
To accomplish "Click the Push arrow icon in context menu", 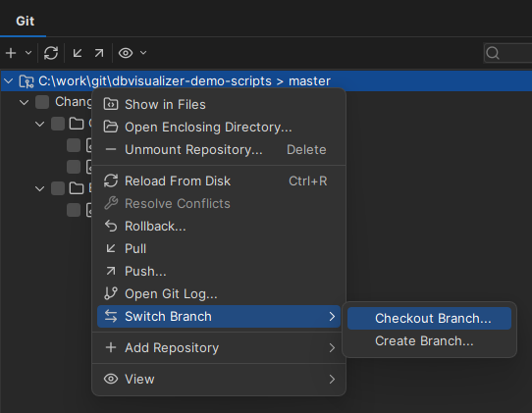I will point(111,271).
